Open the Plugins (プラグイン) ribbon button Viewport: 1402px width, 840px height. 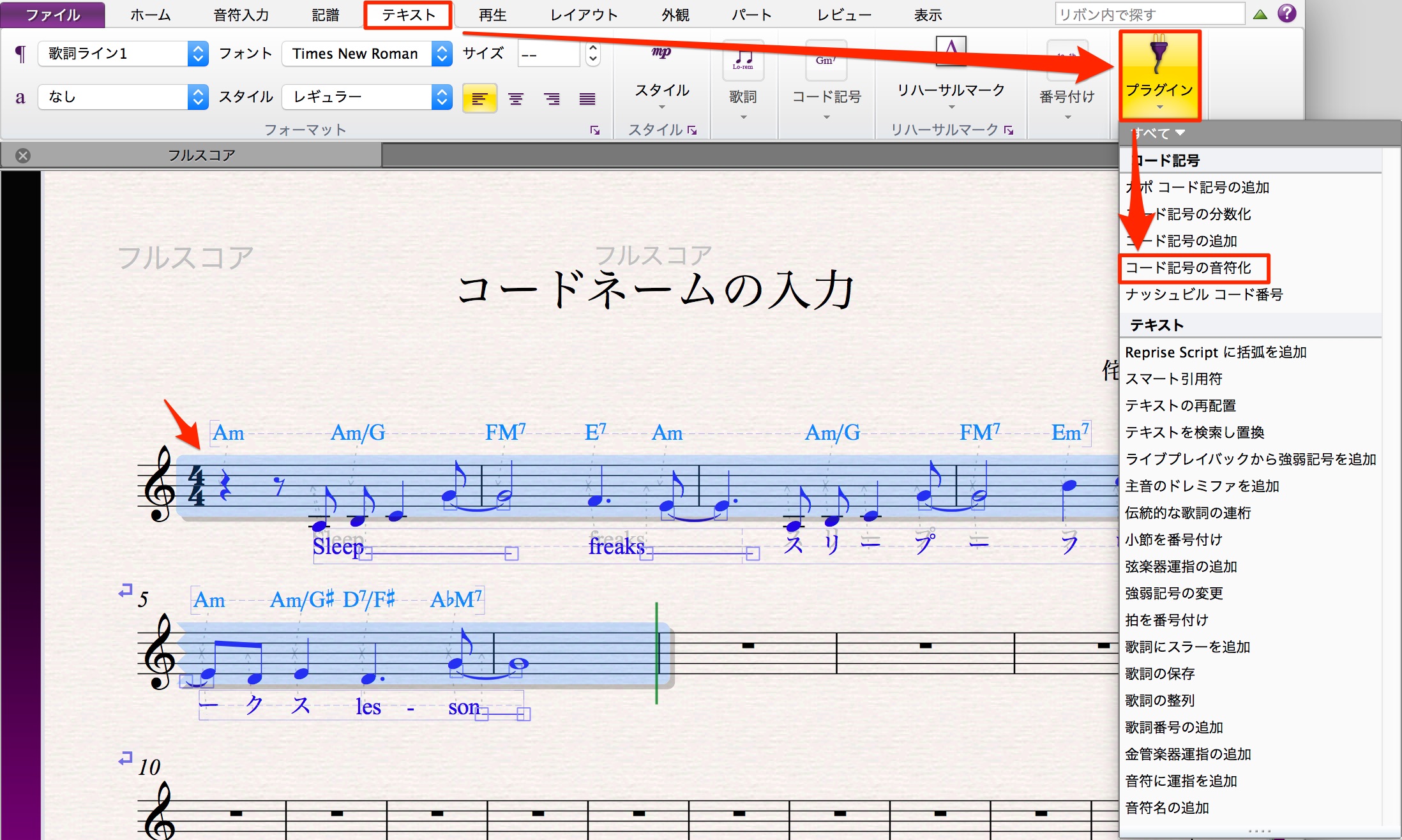1159,75
